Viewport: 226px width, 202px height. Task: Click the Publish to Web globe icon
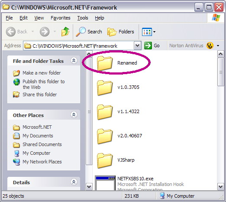pyautogui.click(x=16, y=82)
